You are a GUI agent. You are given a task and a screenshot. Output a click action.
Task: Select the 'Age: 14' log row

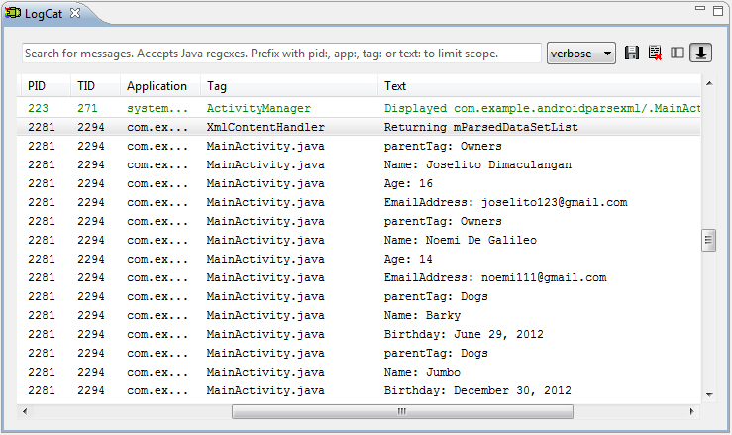(359, 259)
